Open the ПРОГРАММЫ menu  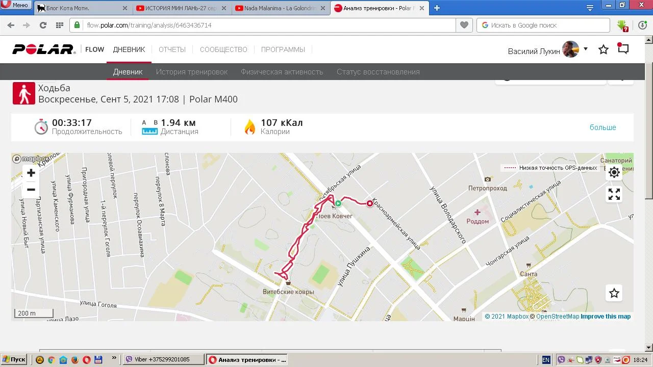pyautogui.click(x=283, y=49)
